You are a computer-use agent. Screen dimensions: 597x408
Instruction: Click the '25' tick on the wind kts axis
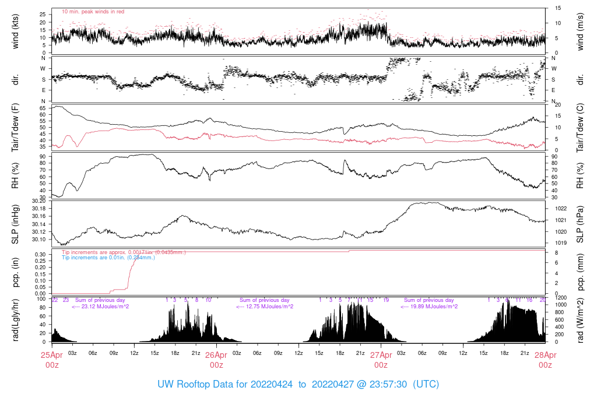43,15
